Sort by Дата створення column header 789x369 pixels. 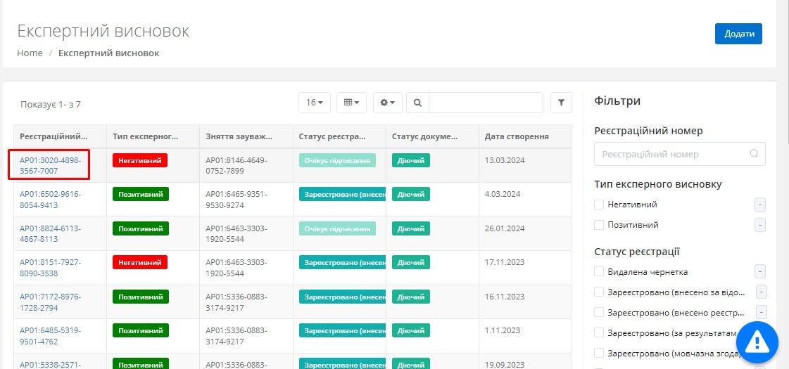517,136
